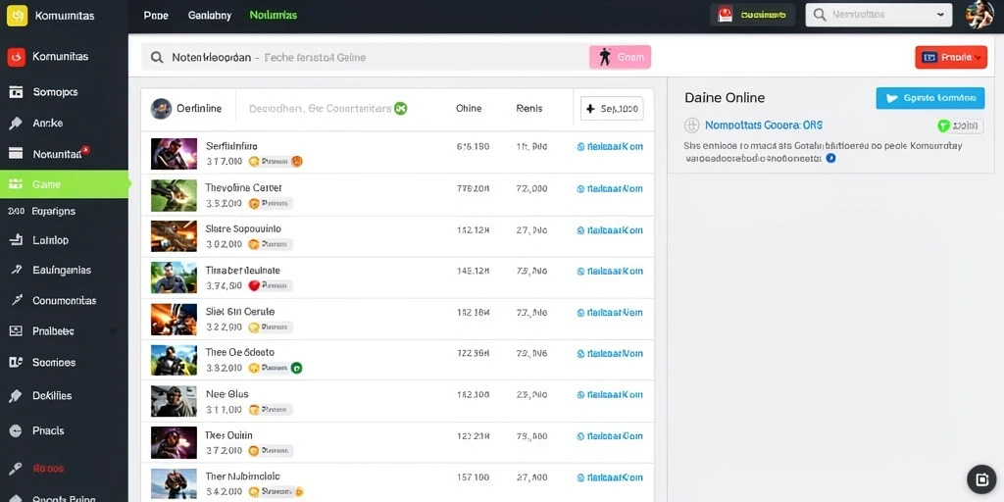Click the magnifier icon in the search bar
The width and height of the screenshot is (1004, 502).
[x=156, y=58]
